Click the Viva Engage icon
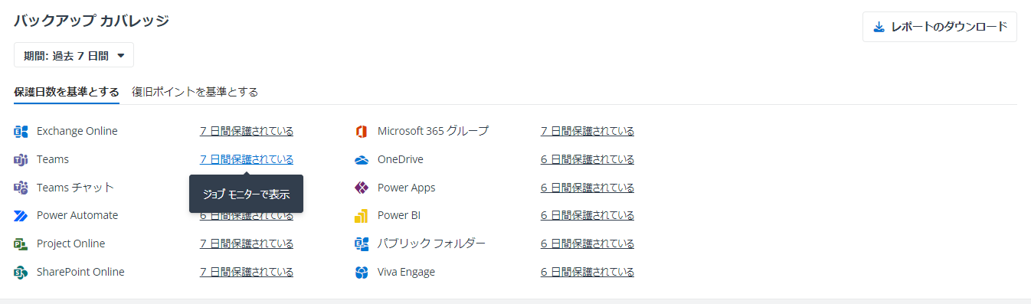Image resolution: width=1031 pixels, height=304 pixels. click(362, 273)
